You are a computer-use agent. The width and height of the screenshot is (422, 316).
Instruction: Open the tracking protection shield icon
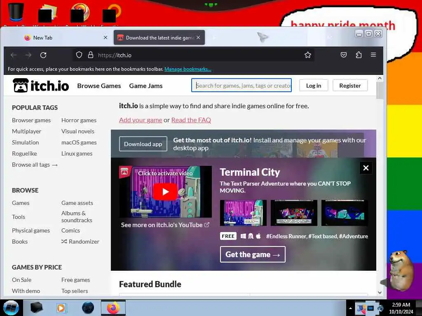point(79,55)
